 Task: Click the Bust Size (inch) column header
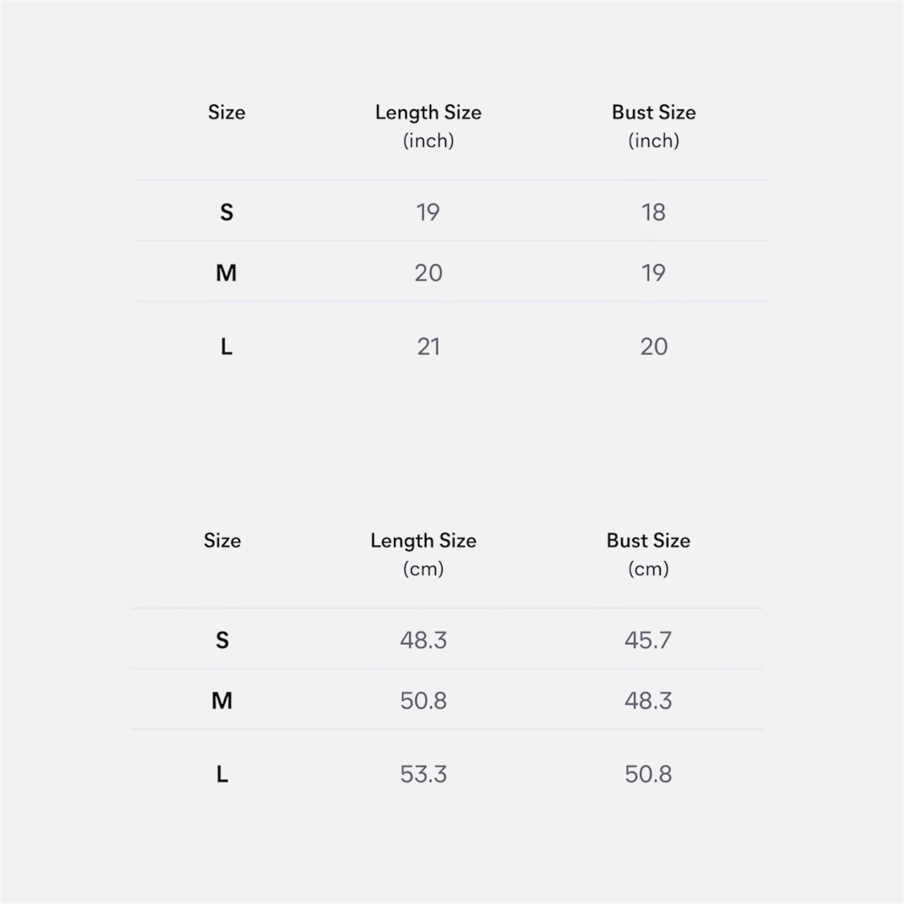coord(653,126)
